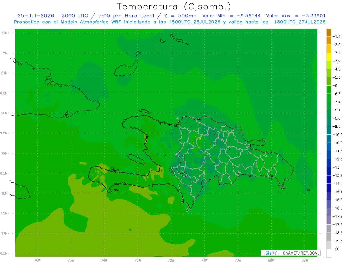
Task: Click the '-8.8' colorbar label
Action: tap(337, 118)
